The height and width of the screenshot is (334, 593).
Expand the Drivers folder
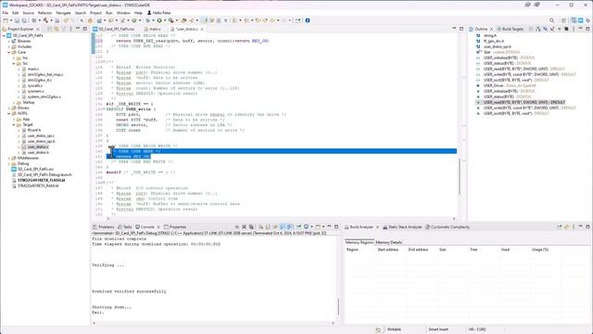coord(8,108)
